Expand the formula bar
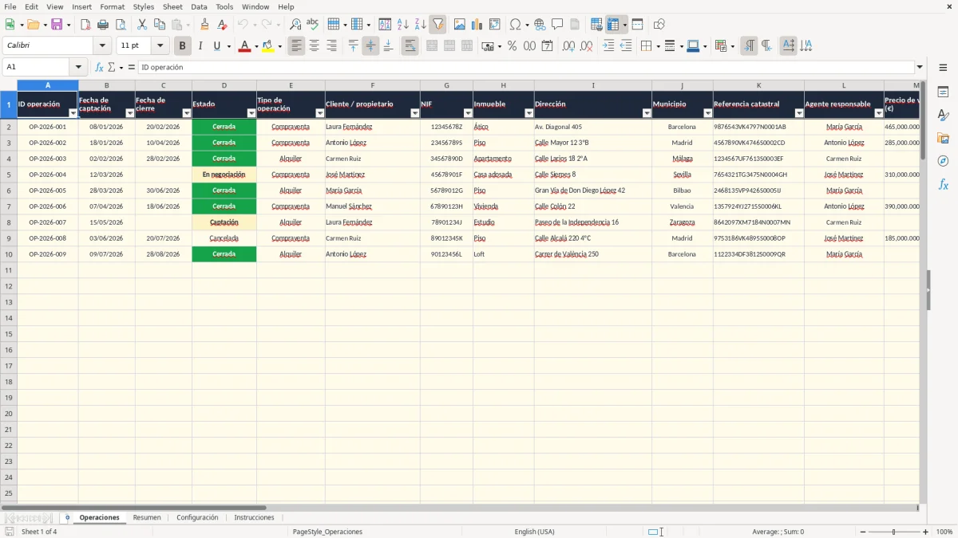 click(920, 67)
